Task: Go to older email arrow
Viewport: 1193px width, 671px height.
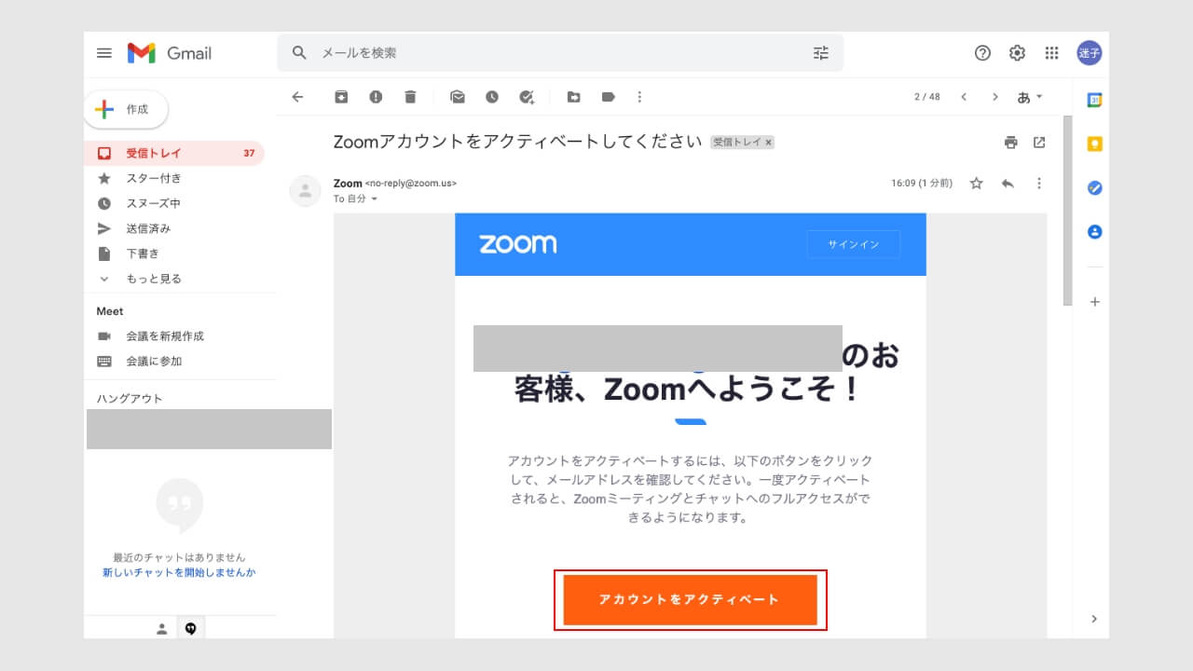Action: 995,97
